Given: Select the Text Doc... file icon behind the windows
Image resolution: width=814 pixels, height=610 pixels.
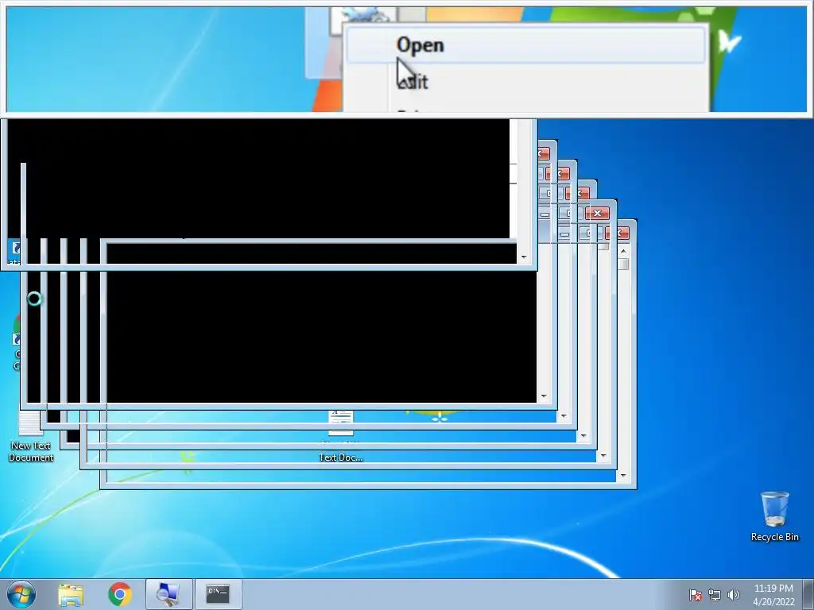Looking at the screenshot, I should (x=340, y=436).
